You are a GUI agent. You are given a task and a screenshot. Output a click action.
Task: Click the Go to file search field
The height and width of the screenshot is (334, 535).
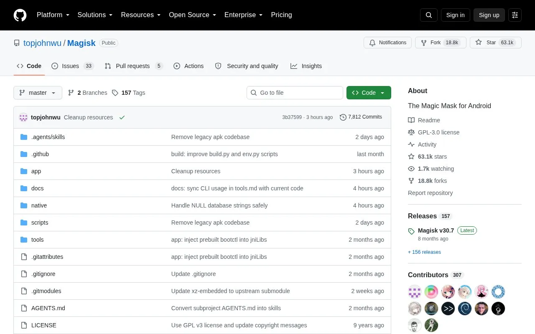point(295,93)
